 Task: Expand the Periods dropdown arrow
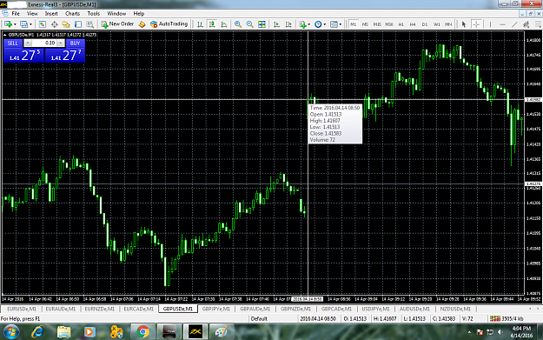324,24
